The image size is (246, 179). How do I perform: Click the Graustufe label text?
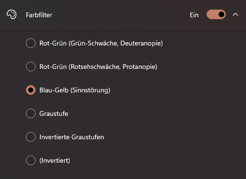54,113
